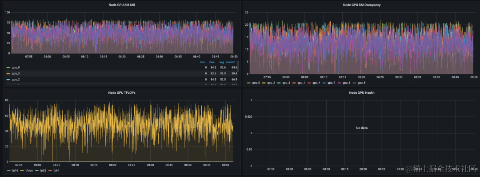Image resolution: width=480 pixels, height=177 pixels.
Task: Click green gpu_0 color line in SM Occupancy legend
Action: [248, 83]
